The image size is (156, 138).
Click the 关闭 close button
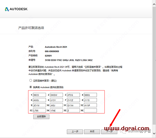92,132
